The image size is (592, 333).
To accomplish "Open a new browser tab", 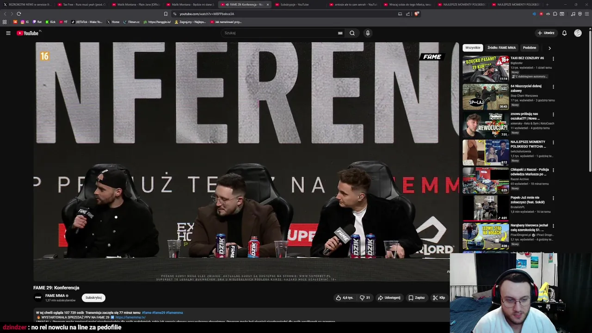I will coord(547,5).
